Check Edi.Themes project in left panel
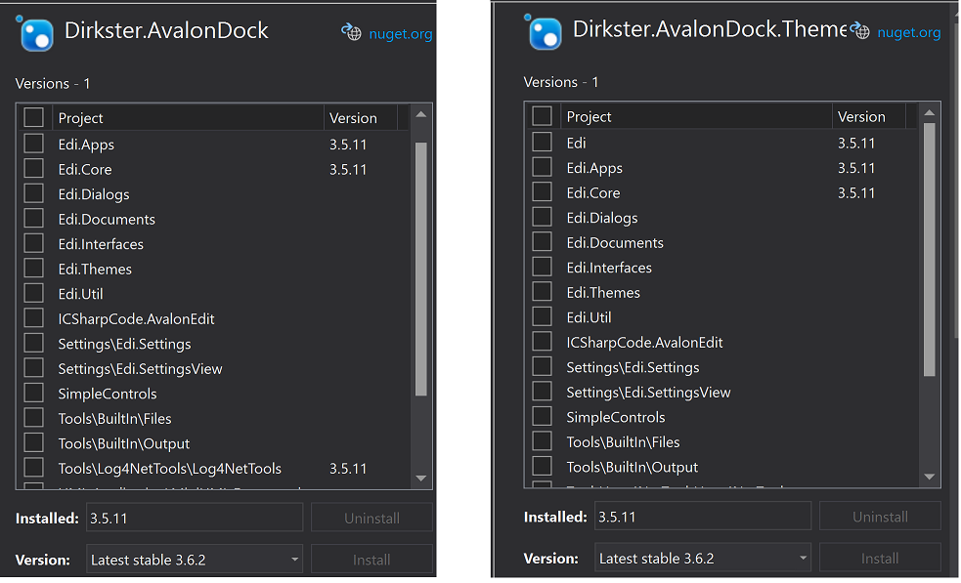This screenshot has width=961, height=583. pos(33,269)
